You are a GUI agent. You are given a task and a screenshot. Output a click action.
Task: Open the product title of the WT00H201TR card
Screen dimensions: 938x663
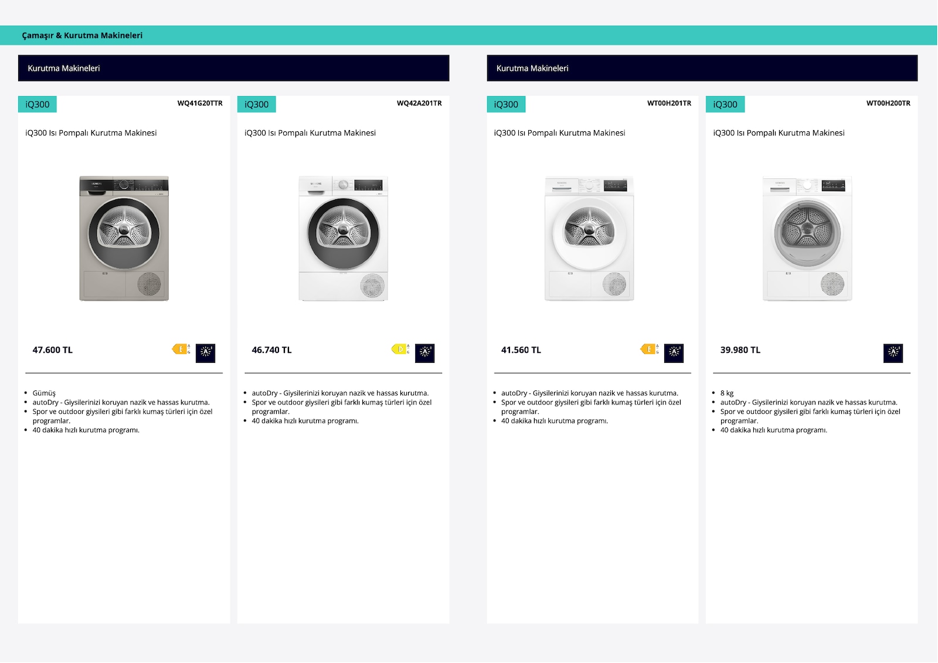pos(560,133)
